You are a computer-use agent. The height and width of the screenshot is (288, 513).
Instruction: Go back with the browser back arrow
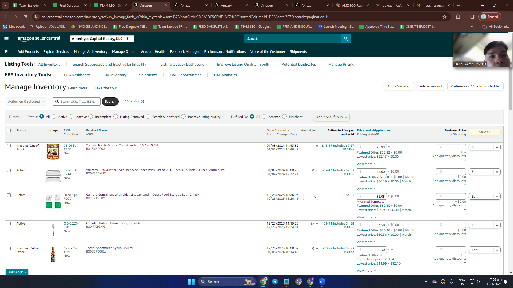pos(6,17)
